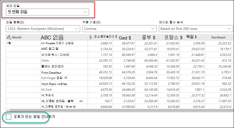Open the 파일 원본 encoding dropdown
This screenshot has height=128, width=234.
pyautogui.click(x=43, y=29)
